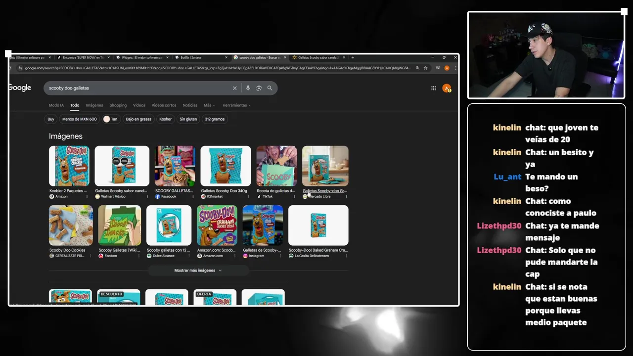Click the zoom magnifier icon in the address bar
Viewport: 633px width, 356px height.
417,68
